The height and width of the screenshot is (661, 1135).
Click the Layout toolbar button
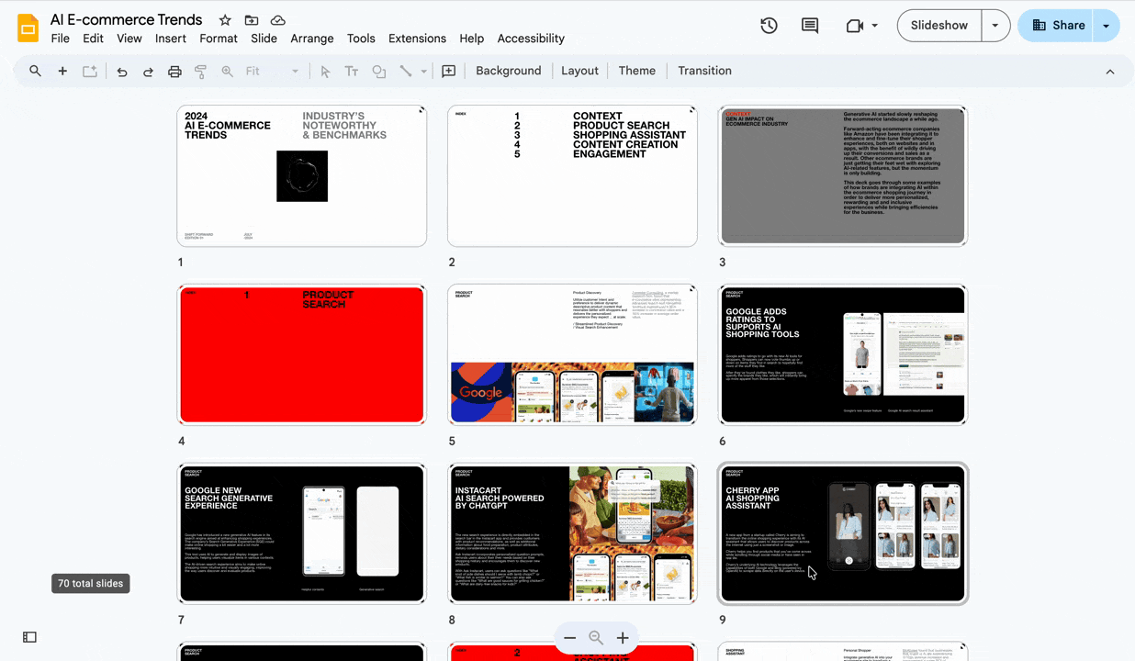tap(579, 71)
